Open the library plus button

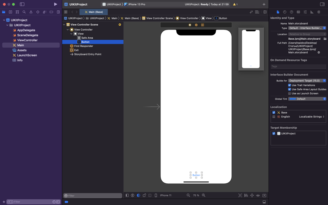[x=264, y=4]
